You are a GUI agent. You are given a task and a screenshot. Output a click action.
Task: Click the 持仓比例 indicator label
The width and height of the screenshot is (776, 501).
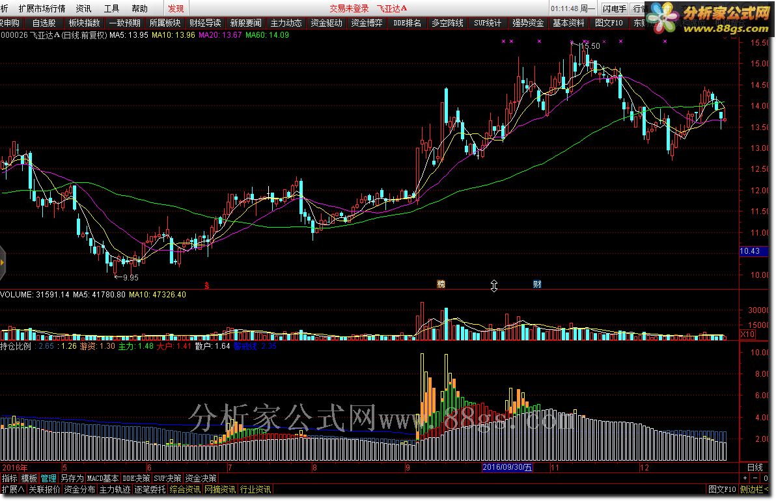16,346
